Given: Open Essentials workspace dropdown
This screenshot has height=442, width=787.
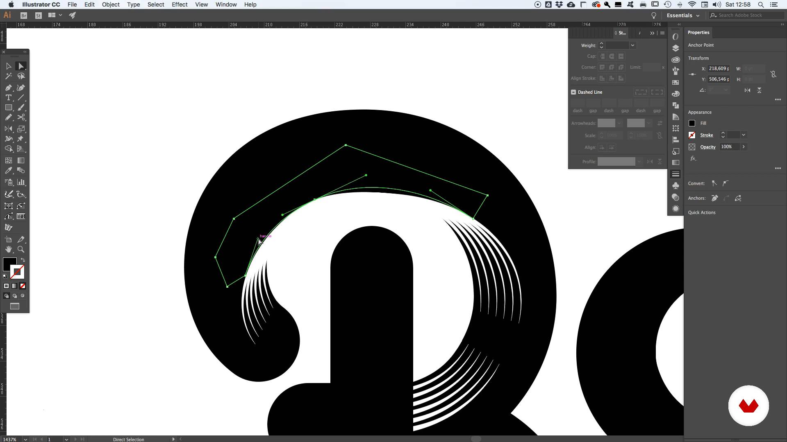Looking at the screenshot, I should click(683, 15).
